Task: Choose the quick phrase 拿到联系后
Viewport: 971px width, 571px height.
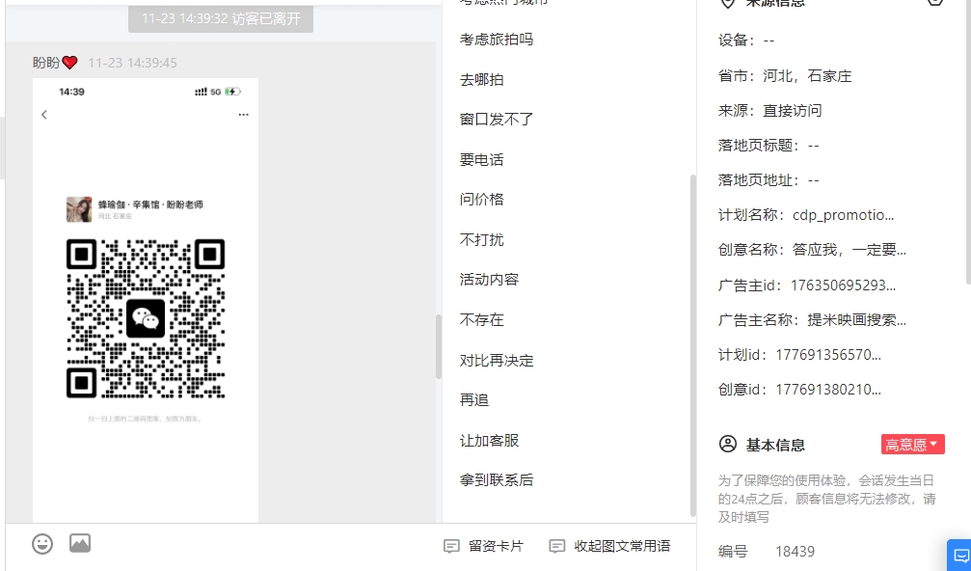Action: point(496,479)
